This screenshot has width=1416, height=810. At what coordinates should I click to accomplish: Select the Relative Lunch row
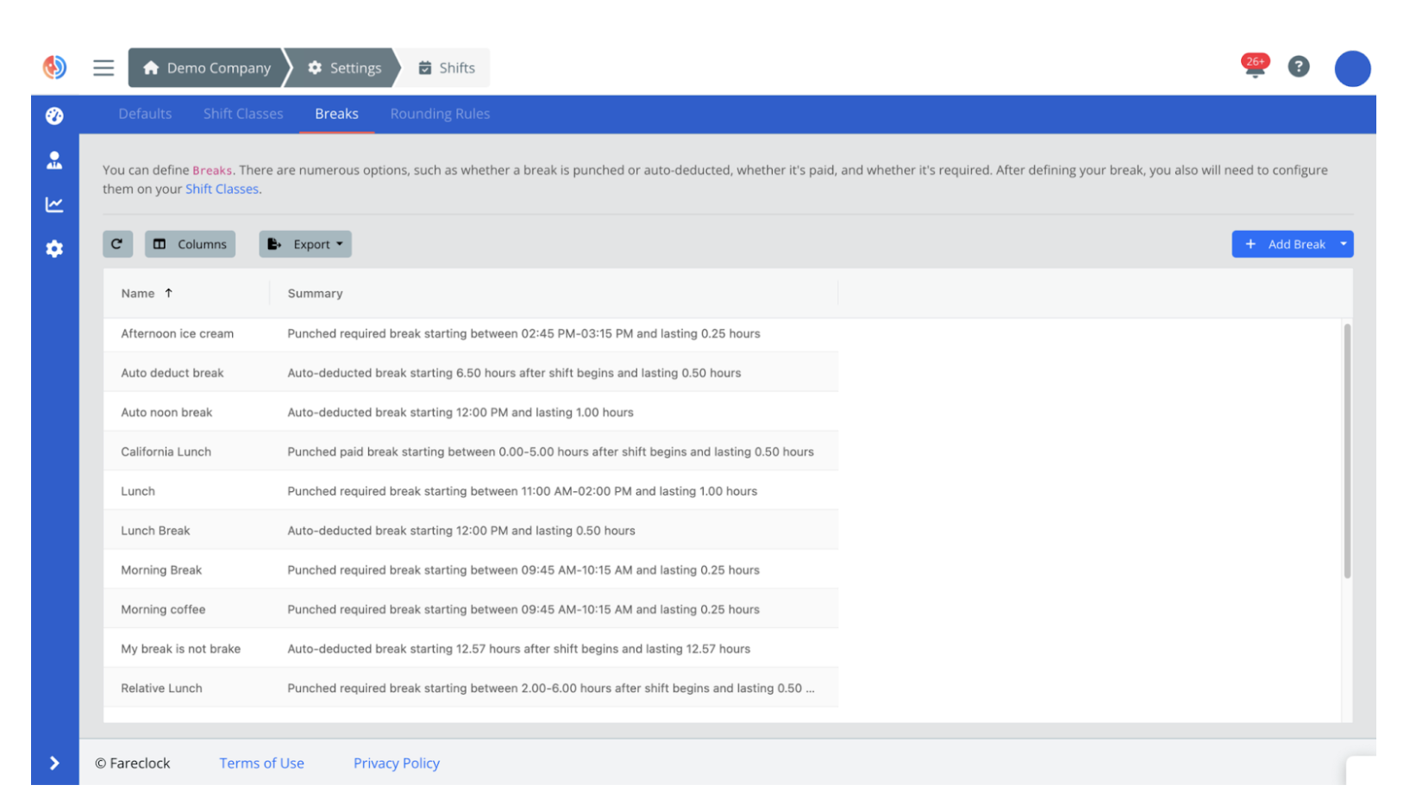pos(471,688)
